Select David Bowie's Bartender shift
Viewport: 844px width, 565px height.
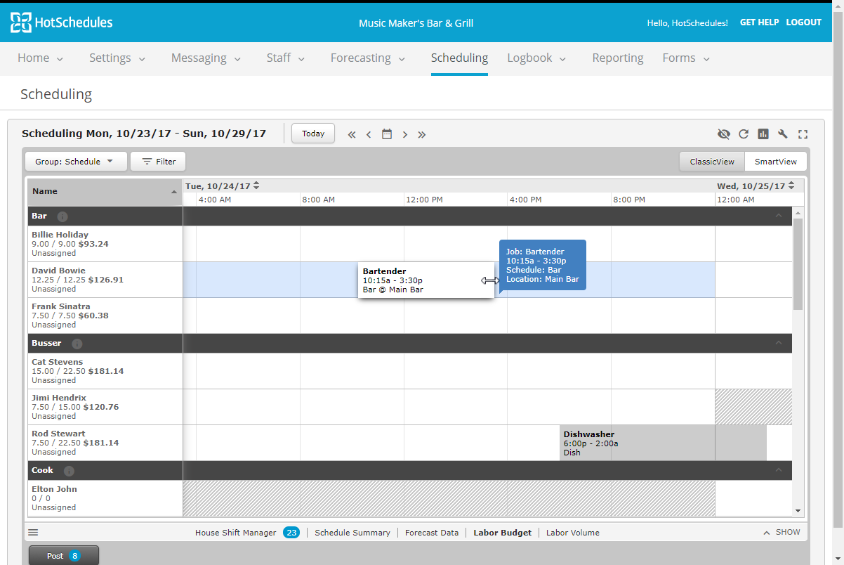point(426,280)
